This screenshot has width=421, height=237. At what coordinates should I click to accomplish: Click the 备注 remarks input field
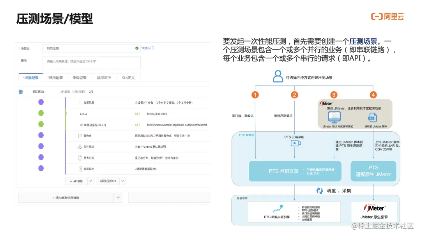click(91, 62)
